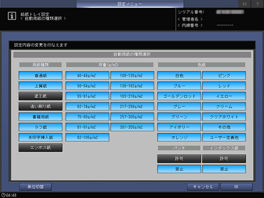Toggle weight 81-91g/m2
The width and height of the screenshot is (264, 198).
(x=87, y=127)
